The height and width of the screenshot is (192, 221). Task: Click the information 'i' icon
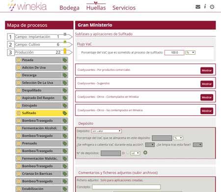tap(205, 6)
